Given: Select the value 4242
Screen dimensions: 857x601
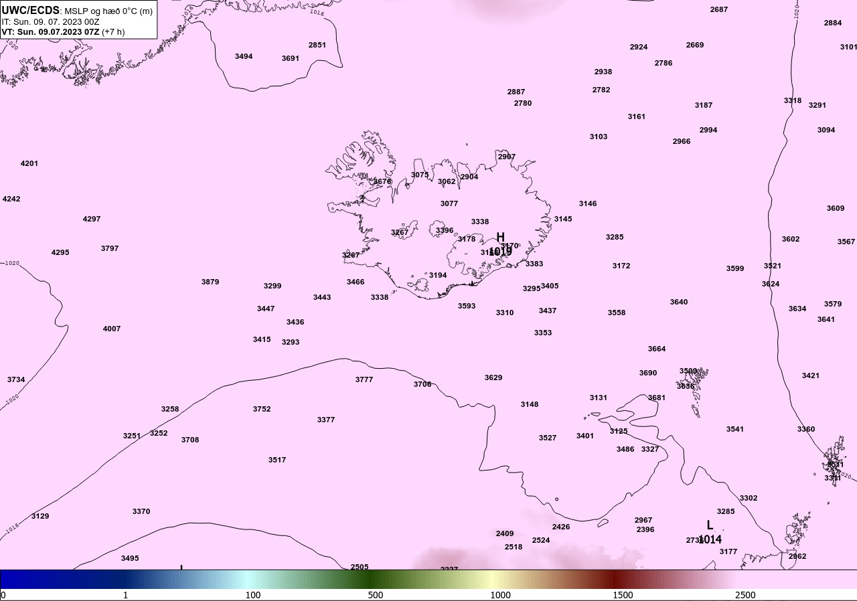Looking at the screenshot, I should point(11,199).
